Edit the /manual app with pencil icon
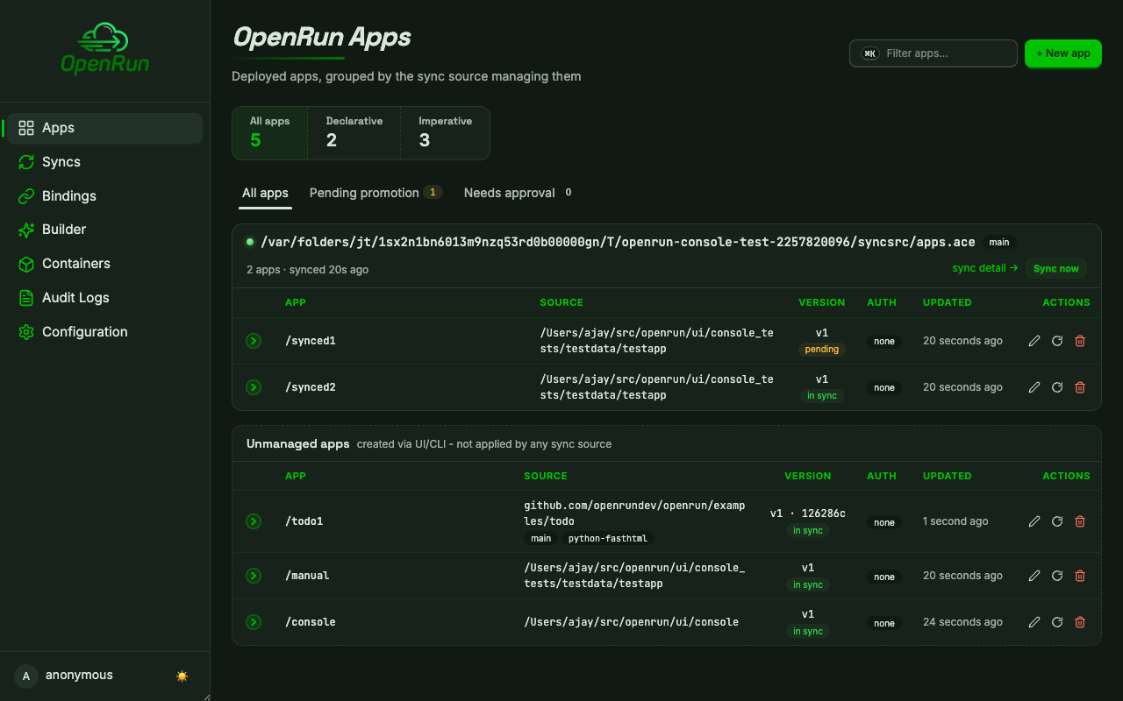 1034,576
